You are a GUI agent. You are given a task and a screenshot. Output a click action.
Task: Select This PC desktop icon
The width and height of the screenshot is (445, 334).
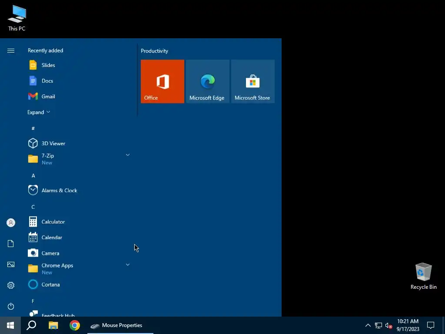pos(17,18)
